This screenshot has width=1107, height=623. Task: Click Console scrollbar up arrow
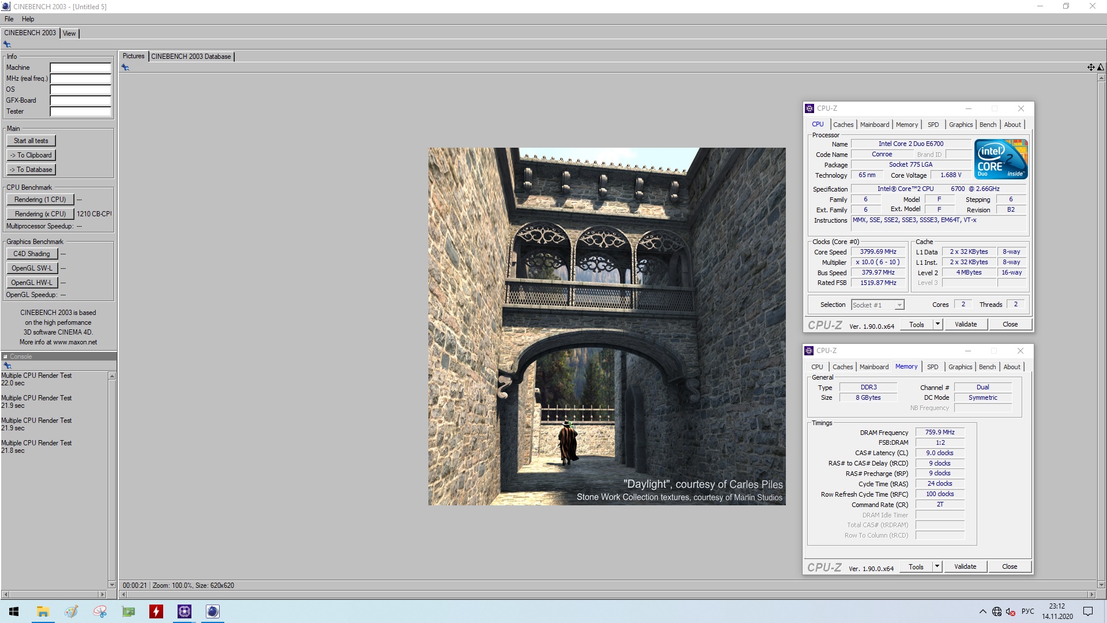(x=112, y=376)
